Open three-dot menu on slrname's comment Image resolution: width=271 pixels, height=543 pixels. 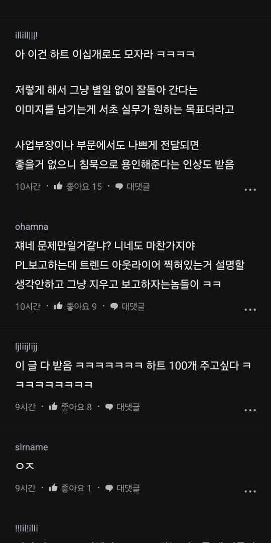pyautogui.click(x=250, y=491)
